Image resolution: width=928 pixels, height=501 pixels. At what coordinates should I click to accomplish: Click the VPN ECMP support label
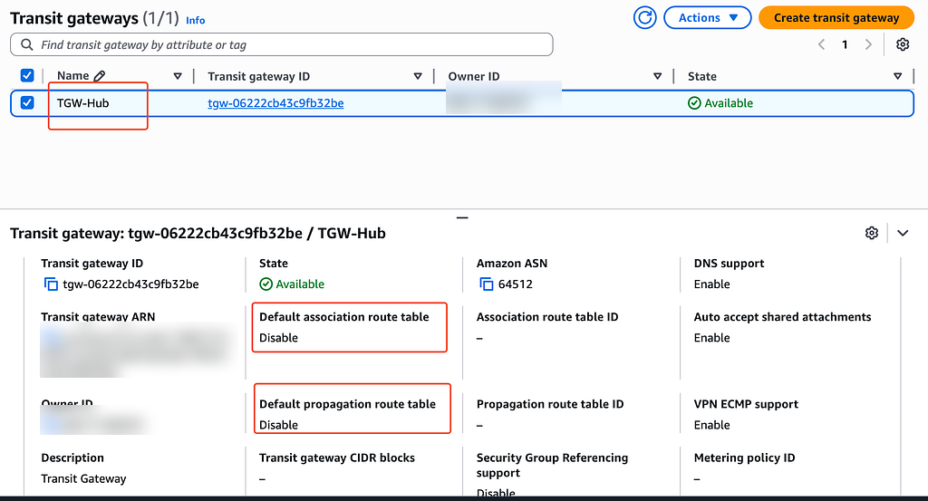pos(746,404)
